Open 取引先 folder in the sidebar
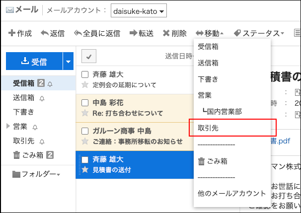Viewport: 301px width, 213px height. point(24,141)
